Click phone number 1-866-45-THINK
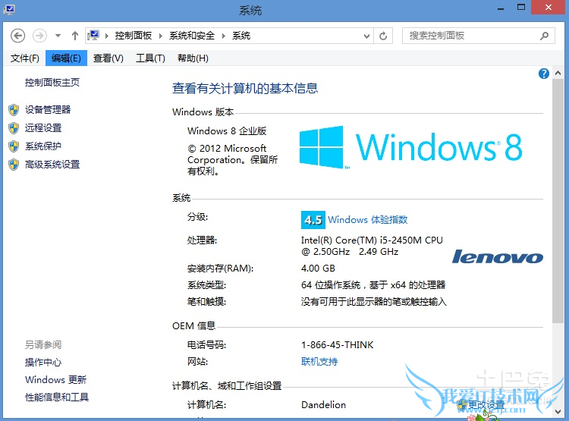Image resolution: width=569 pixels, height=421 pixels. pos(337,345)
